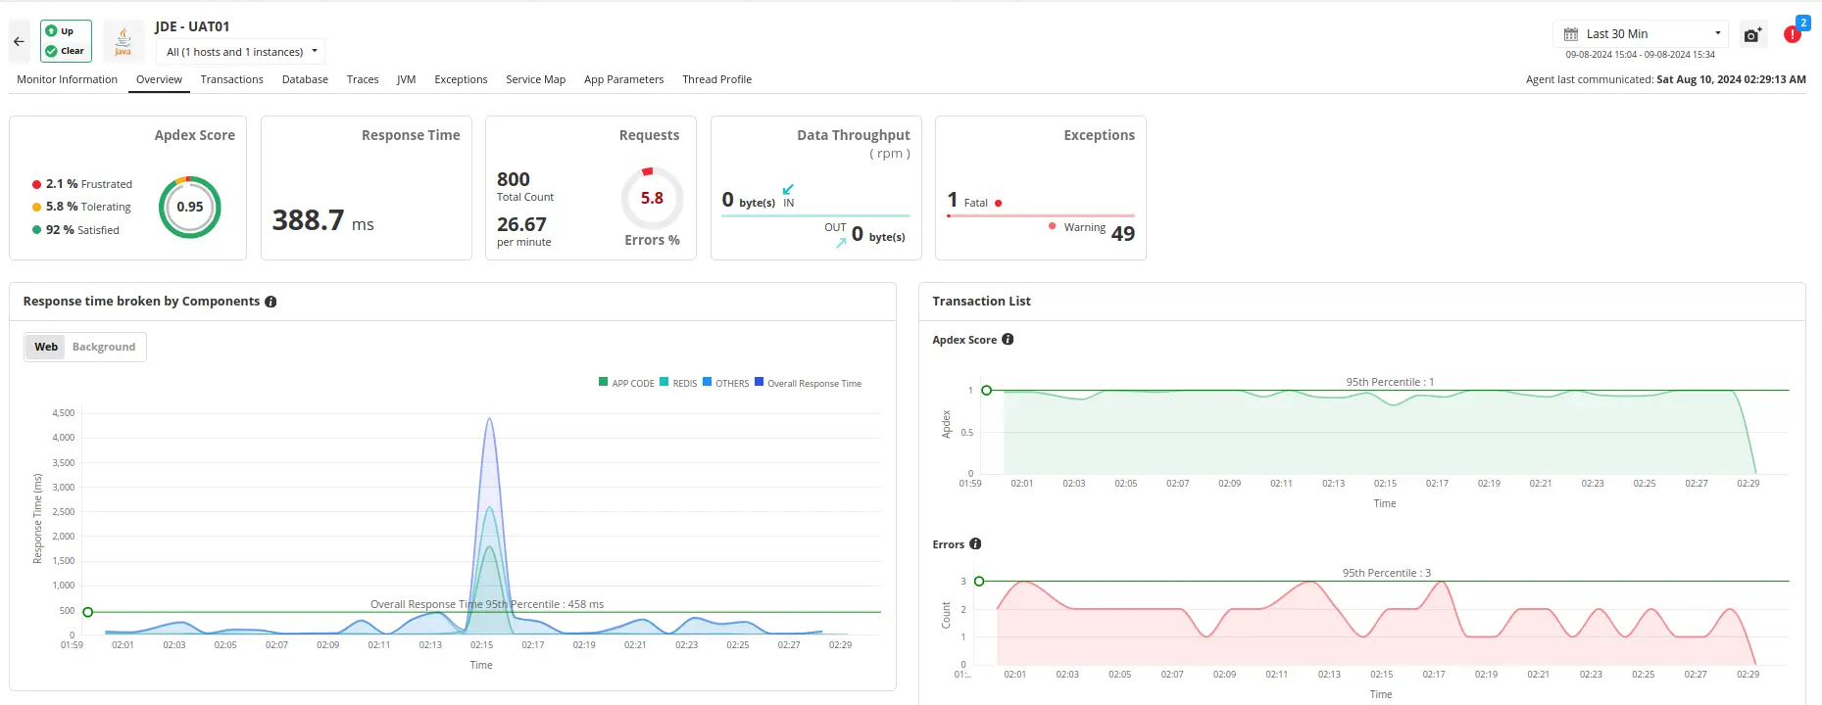The height and width of the screenshot is (705, 1822).
Task: Expand the hosts and instances dropdown
Action: [241, 52]
